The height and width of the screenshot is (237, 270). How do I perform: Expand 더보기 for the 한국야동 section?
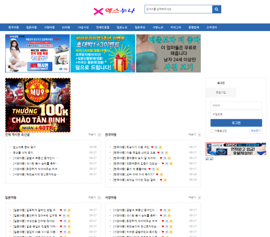tap(192, 135)
